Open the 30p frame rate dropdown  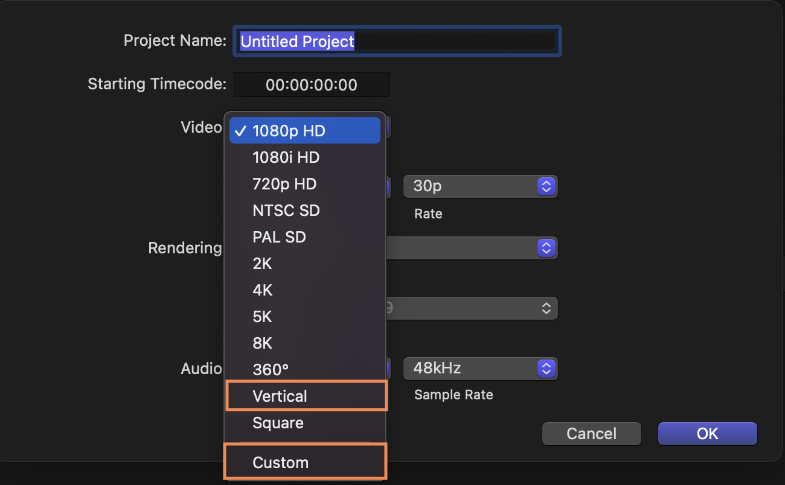tap(480, 186)
